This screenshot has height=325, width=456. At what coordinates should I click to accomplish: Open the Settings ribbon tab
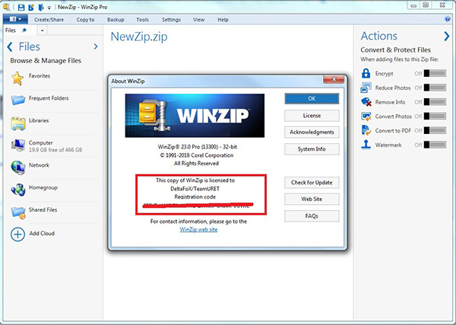(x=171, y=20)
